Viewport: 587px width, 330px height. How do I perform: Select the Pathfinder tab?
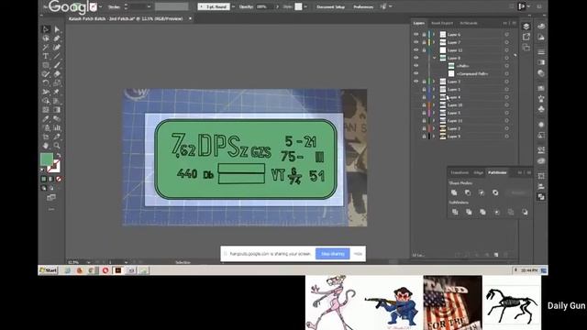[497, 172]
